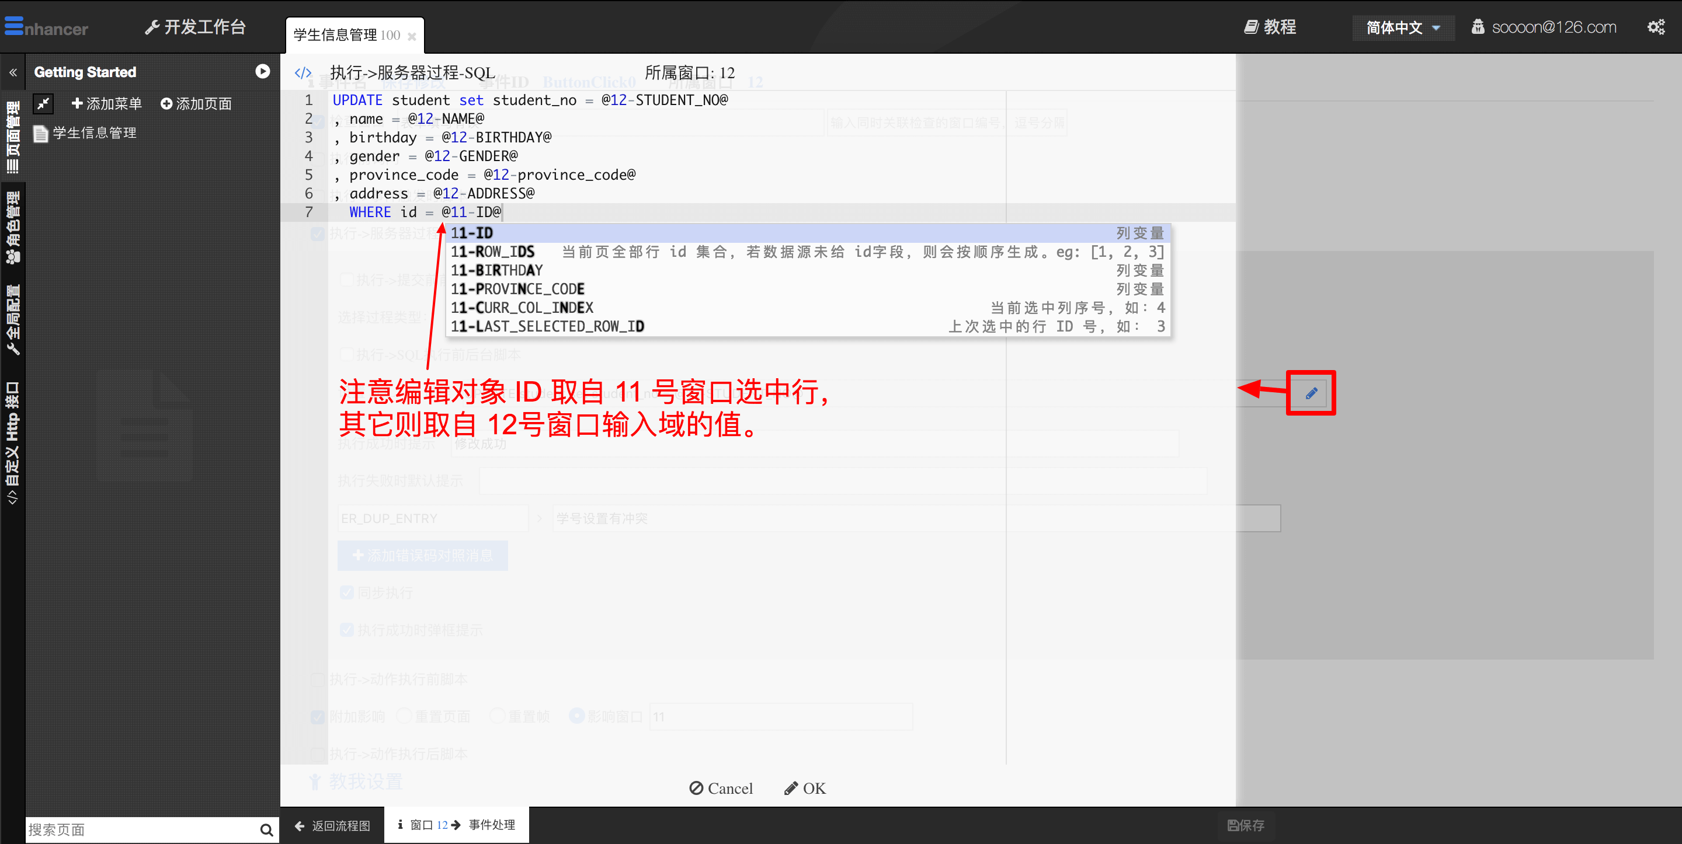Click the OK button
Screen dimensions: 1682x844
click(805, 789)
